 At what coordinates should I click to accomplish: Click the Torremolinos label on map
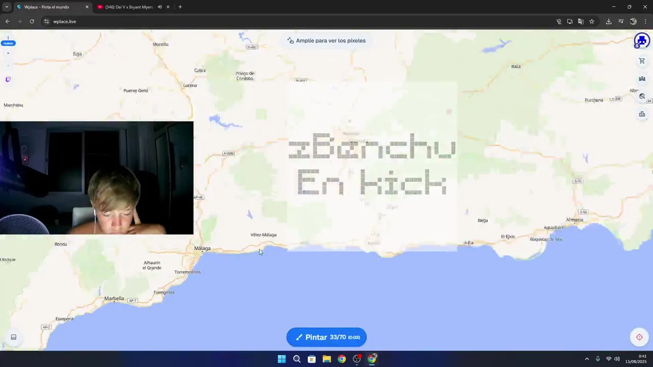pos(187,272)
